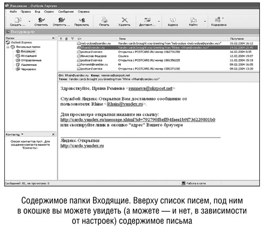Click the remneva@ukrpost.net email link

click(x=150, y=88)
